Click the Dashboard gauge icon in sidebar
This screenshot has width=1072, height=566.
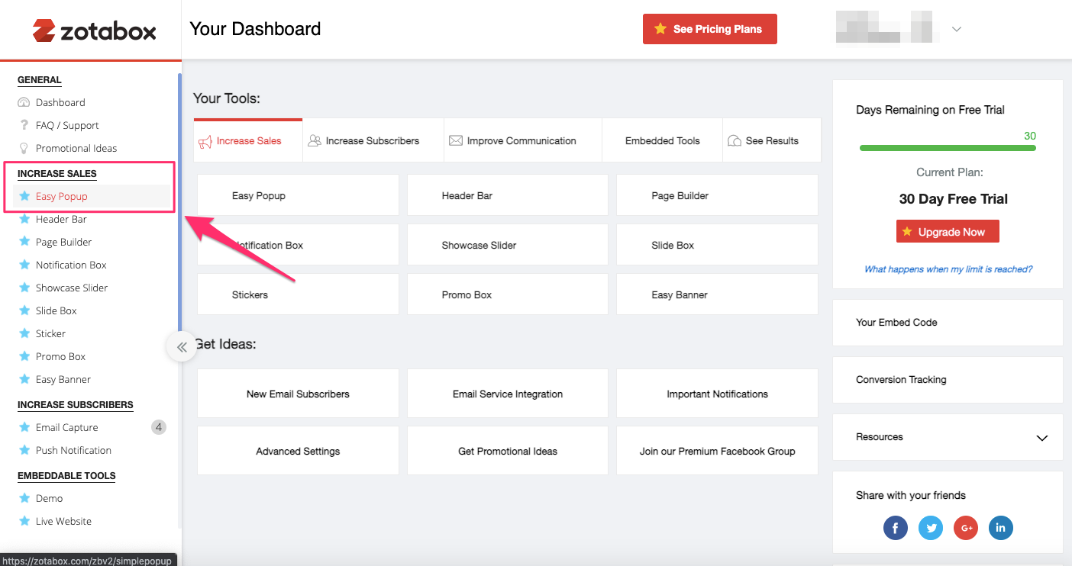point(24,102)
